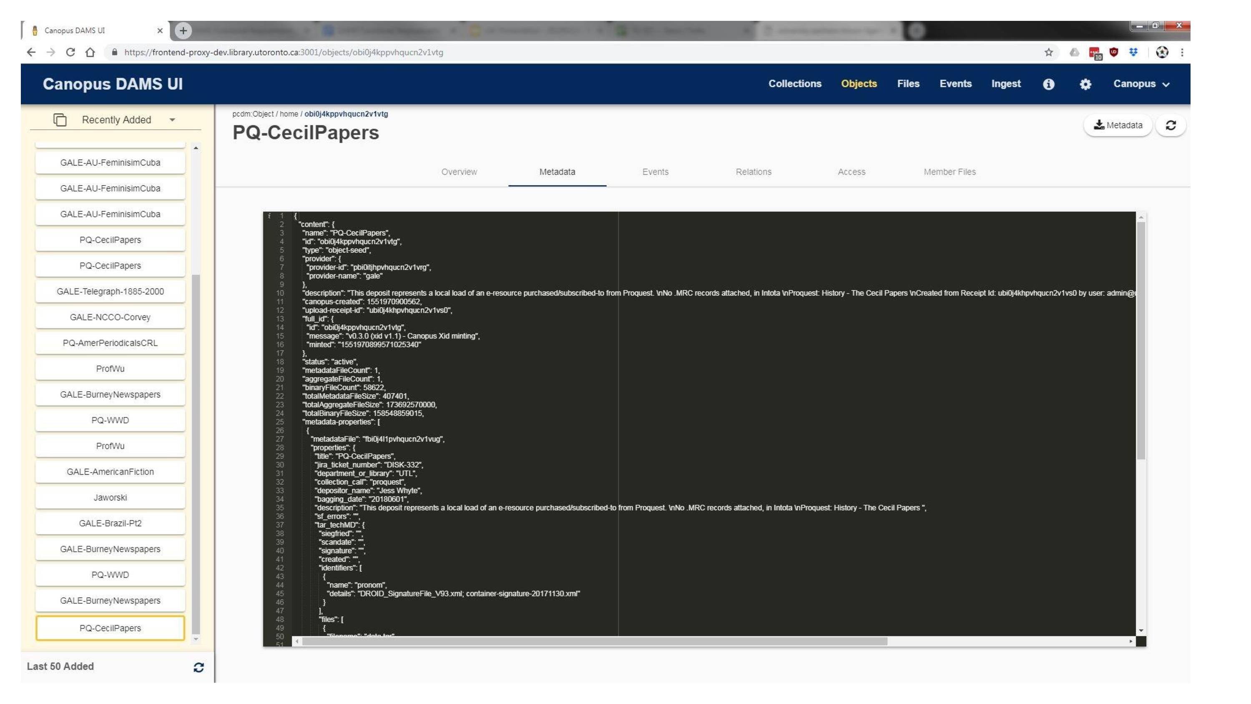The height and width of the screenshot is (704, 1251).
Task: Click the browser forward arrow
Action: tap(50, 52)
